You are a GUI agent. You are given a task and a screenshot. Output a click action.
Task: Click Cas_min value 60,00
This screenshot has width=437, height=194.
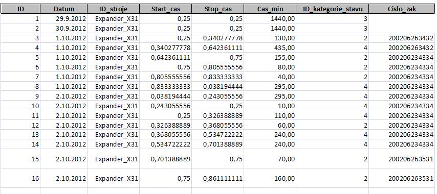tap(270, 125)
